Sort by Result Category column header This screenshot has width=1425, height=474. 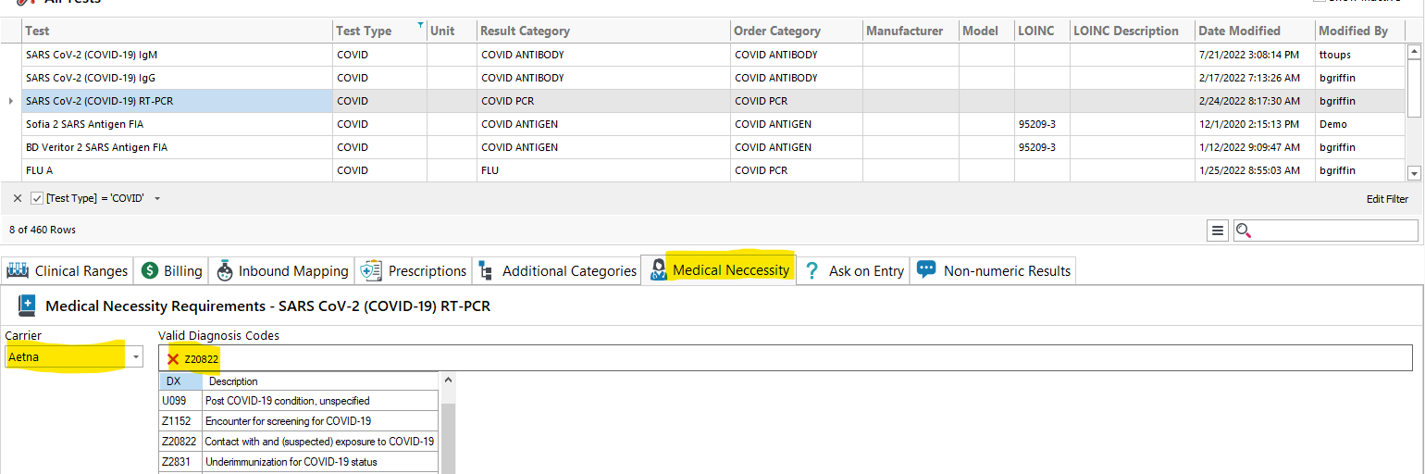pos(604,31)
